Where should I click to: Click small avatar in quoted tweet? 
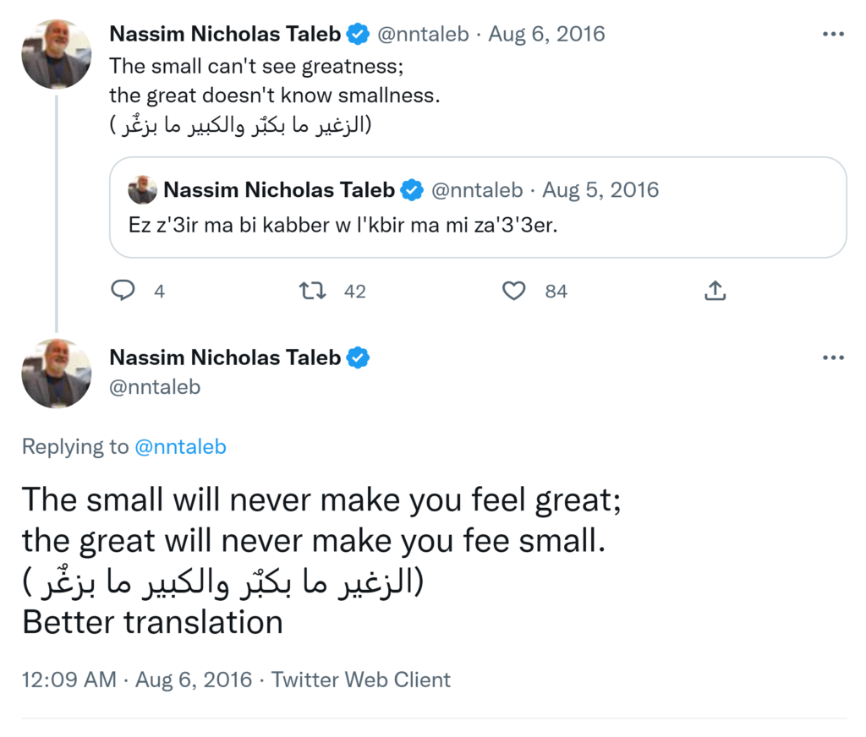click(142, 190)
